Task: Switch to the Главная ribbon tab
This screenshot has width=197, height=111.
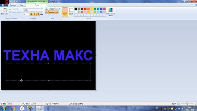Action: tap(13, 5)
